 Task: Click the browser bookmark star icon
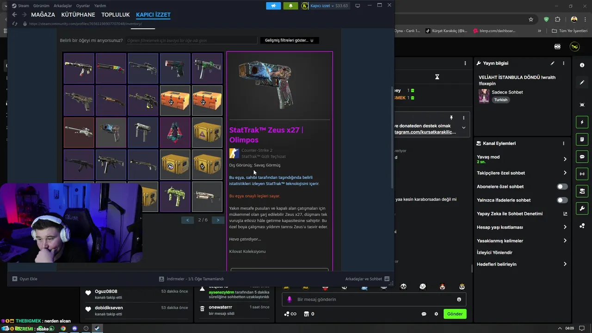[x=531, y=19]
